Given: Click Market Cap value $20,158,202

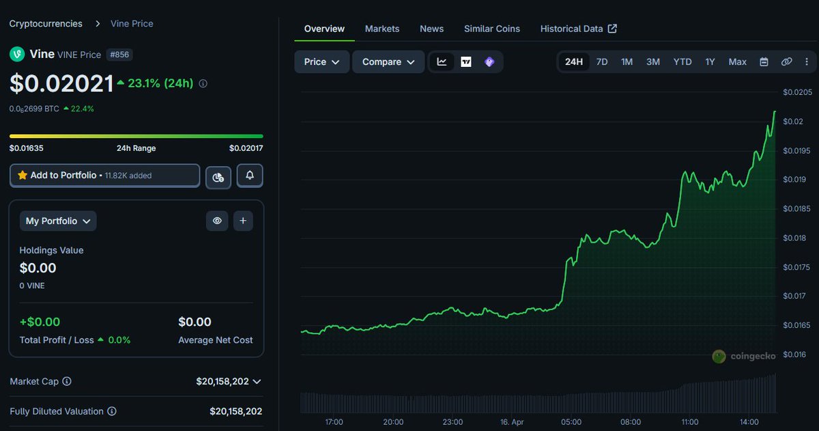Looking at the screenshot, I should pyautogui.click(x=222, y=381).
